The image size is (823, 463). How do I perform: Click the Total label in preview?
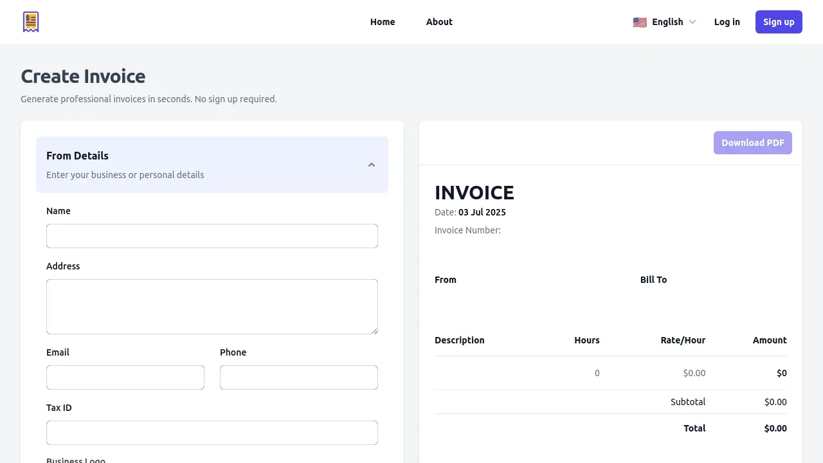(694, 428)
